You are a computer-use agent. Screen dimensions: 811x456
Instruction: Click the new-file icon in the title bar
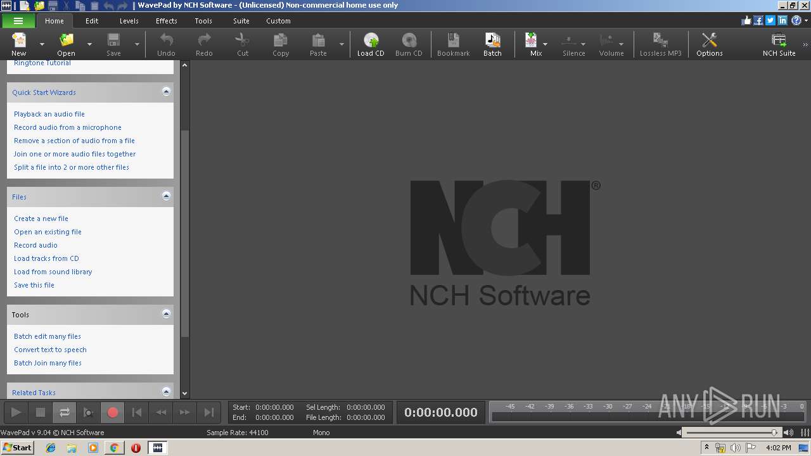coord(24,6)
